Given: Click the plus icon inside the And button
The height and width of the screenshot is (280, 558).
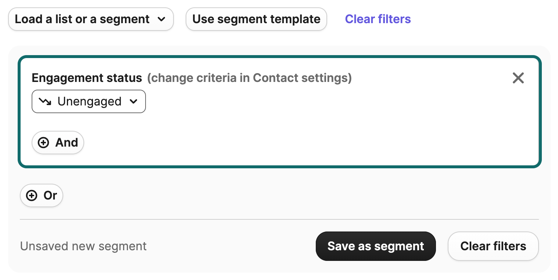Looking at the screenshot, I should 43,143.
